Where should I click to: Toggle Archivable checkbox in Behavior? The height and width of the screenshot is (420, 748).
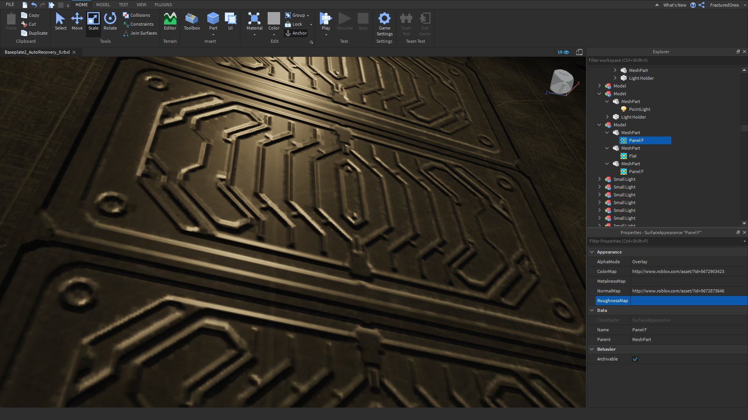pyautogui.click(x=635, y=359)
